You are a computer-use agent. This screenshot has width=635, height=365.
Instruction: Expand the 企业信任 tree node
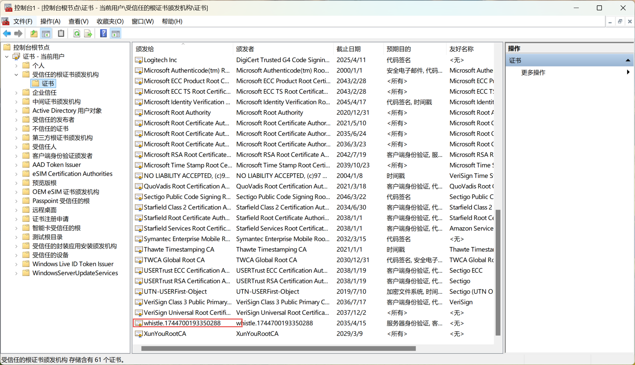[x=16, y=93]
